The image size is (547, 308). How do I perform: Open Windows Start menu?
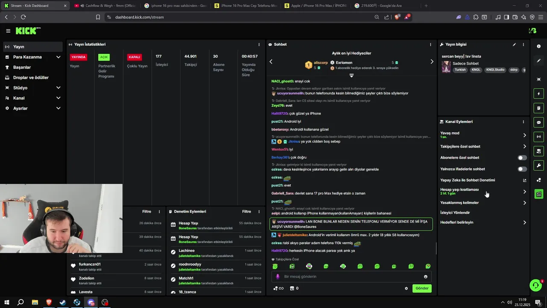click(x=7, y=302)
